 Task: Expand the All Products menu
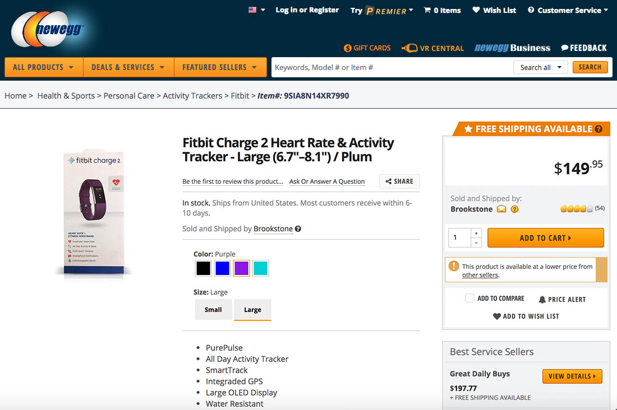pyautogui.click(x=43, y=67)
